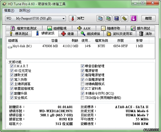Open the 資料夾使用率 folder tab
Screen dimensions: 161x132
120,34
